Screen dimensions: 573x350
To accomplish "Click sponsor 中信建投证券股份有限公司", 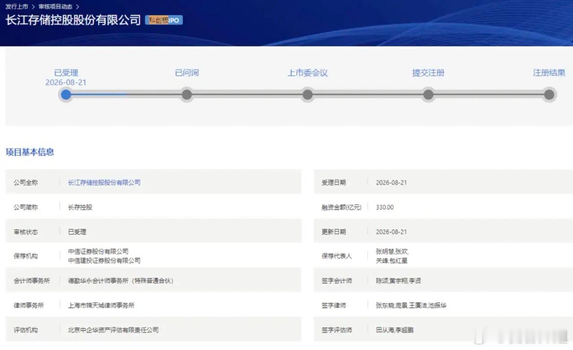I will pyautogui.click(x=104, y=260).
